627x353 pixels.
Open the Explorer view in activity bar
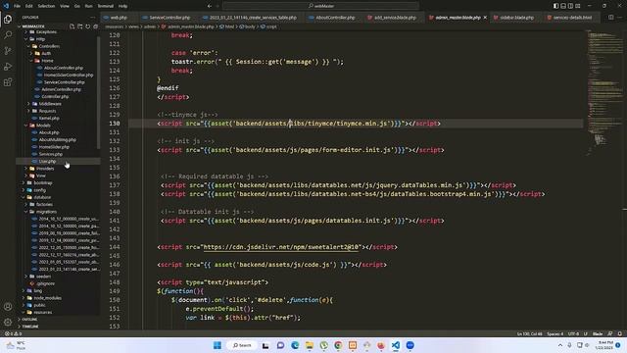pyautogui.click(x=8, y=20)
